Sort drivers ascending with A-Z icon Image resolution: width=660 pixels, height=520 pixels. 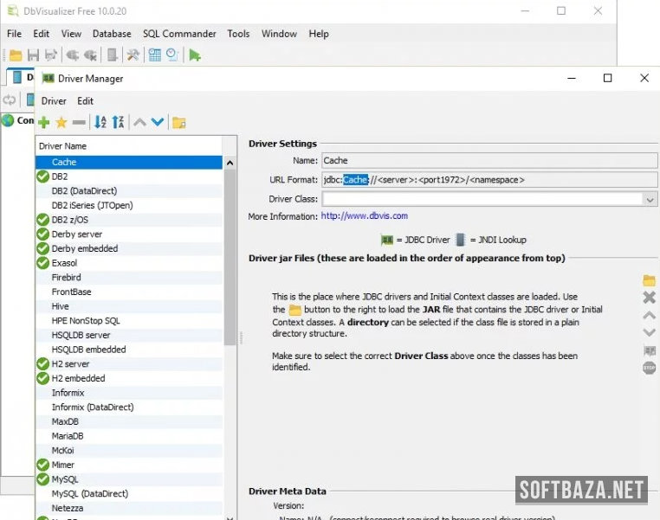(100, 123)
